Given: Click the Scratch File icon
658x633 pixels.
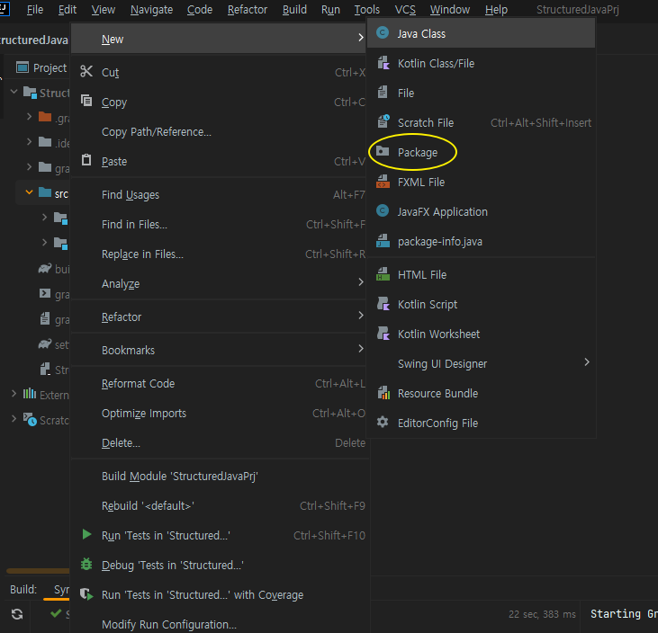Looking at the screenshot, I should click(x=383, y=121).
